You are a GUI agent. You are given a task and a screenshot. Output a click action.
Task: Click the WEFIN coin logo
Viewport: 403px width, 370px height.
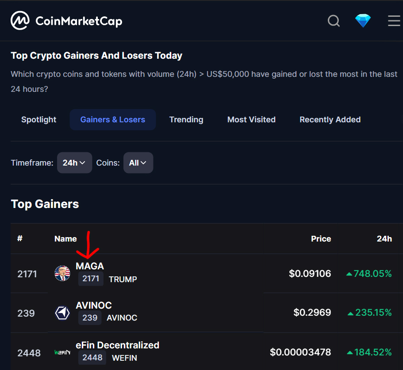pos(62,352)
